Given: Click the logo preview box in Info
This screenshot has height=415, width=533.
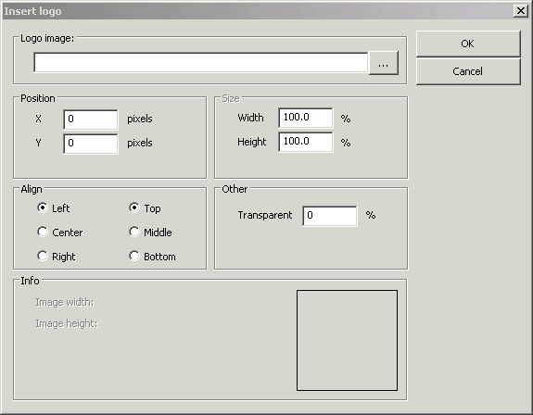Looking at the screenshot, I should point(347,340).
